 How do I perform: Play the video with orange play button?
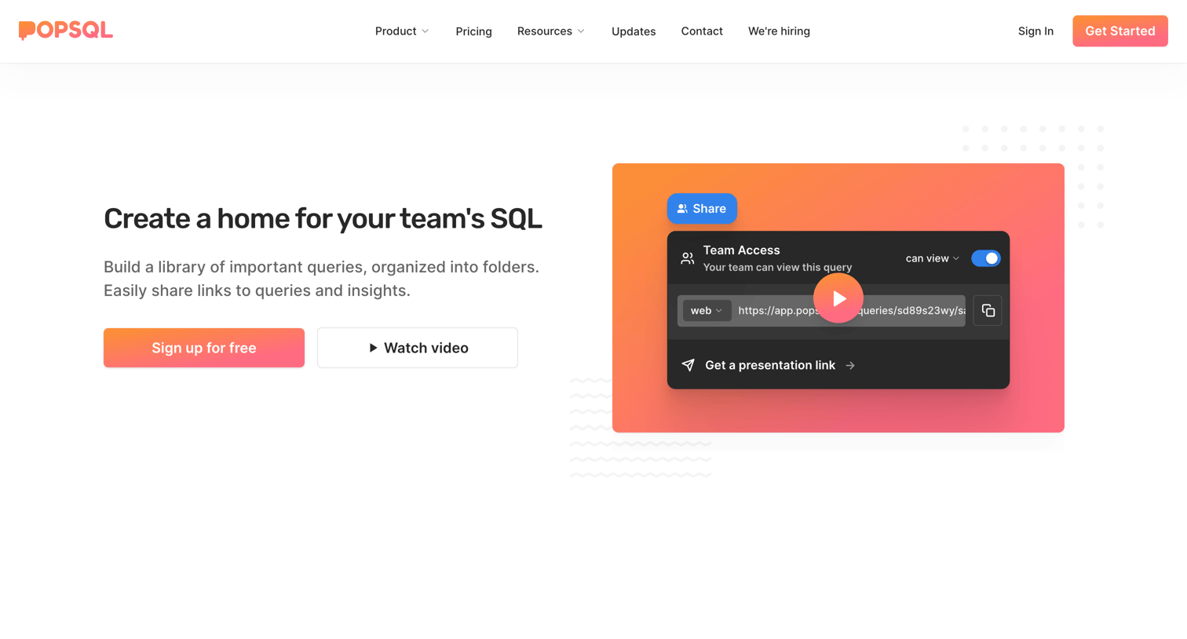tap(838, 298)
